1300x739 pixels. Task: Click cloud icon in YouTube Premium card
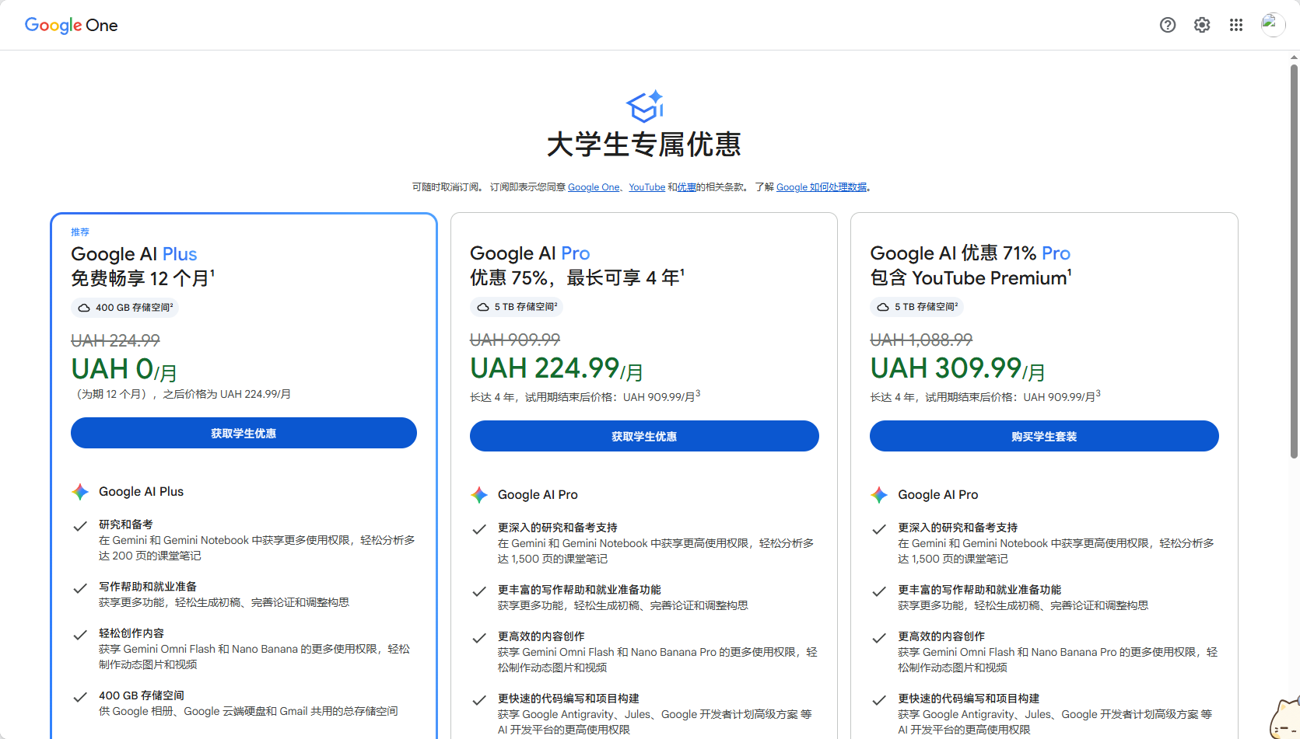click(x=883, y=307)
